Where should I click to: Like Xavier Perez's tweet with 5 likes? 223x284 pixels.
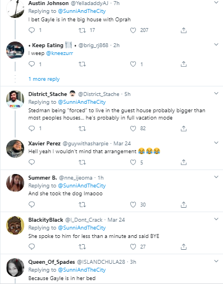tap(133, 162)
